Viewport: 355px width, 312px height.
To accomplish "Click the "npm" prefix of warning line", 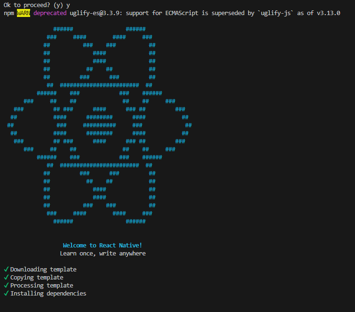I will (x=8, y=13).
